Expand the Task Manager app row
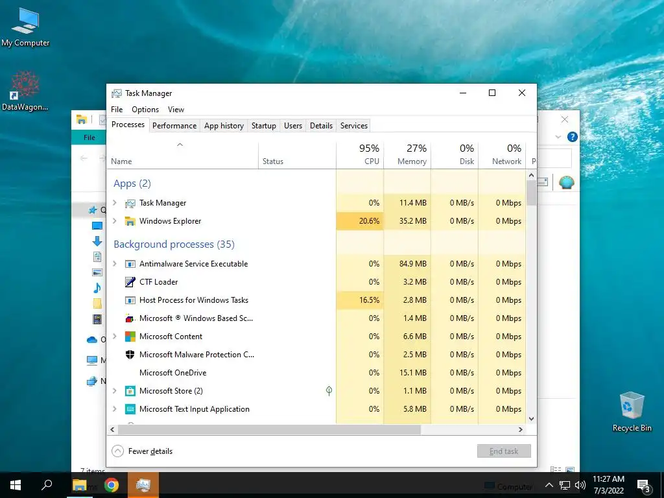This screenshot has height=498, width=664. click(114, 203)
